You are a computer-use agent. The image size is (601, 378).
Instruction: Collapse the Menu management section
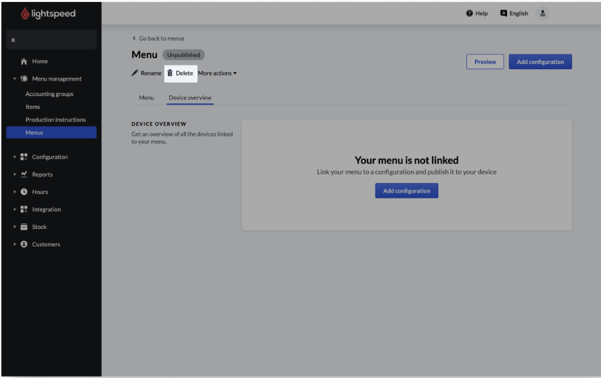15,79
